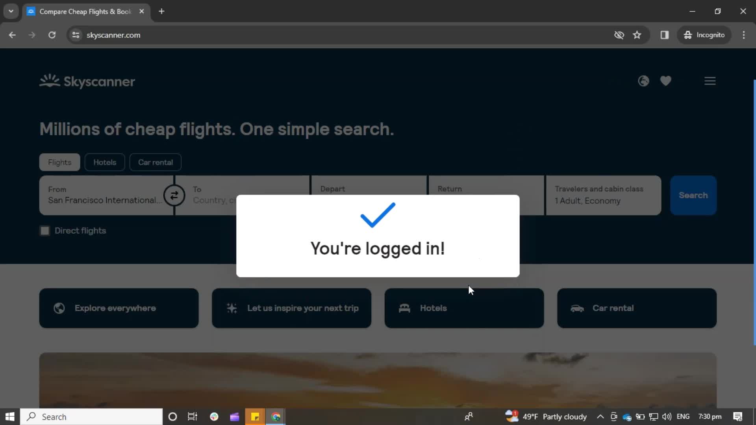The height and width of the screenshot is (425, 756).
Task: Click the AI inspiration sparkle icon
Action: click(232, 308)
